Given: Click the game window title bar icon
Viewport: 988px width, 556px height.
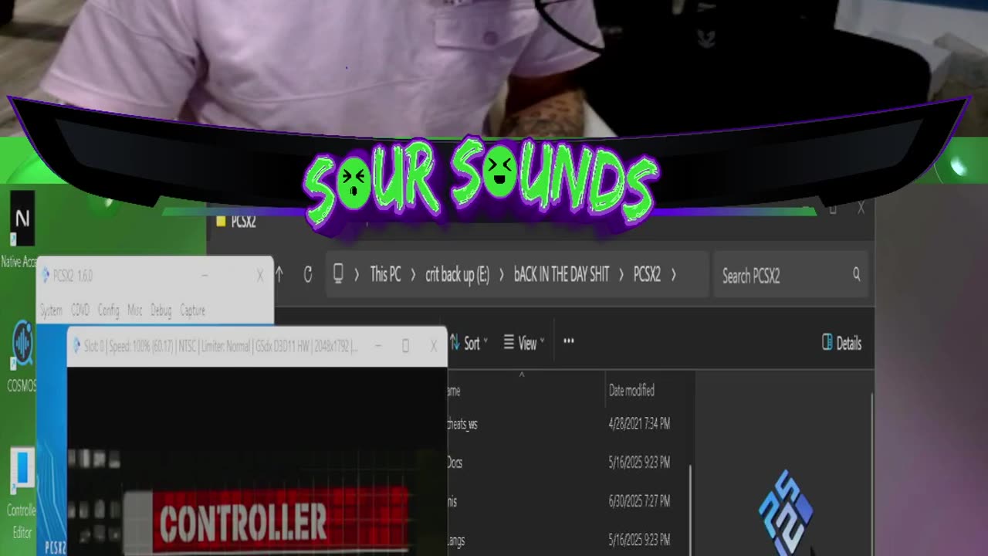Looking at the screenshot, I should [76, 347].
